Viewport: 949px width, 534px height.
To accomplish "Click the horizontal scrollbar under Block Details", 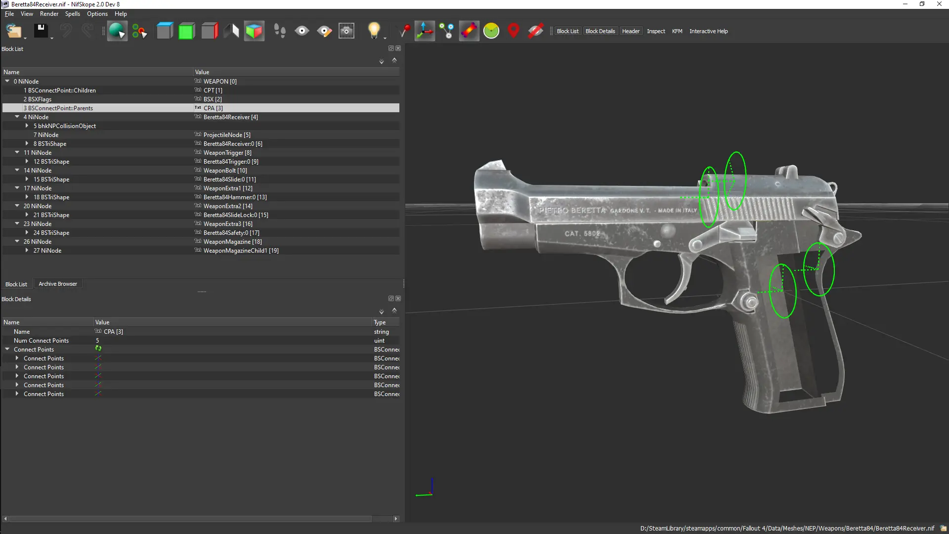I will (190, 519).
